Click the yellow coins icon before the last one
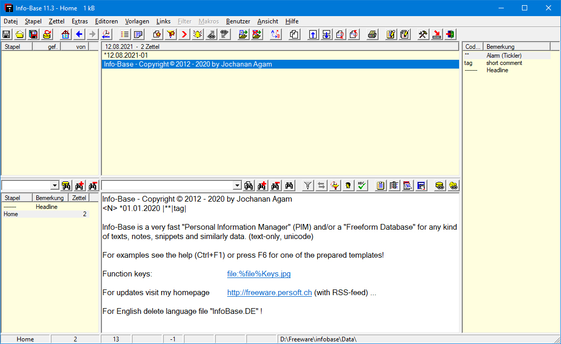The height and width of the screenshot is (344, 561). point(439,185)
